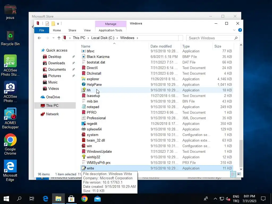This screenshot has width=272, height=204.
Task: Expand the Local Disk (C:) breadcrumb arrow
Action: point(117,38)
